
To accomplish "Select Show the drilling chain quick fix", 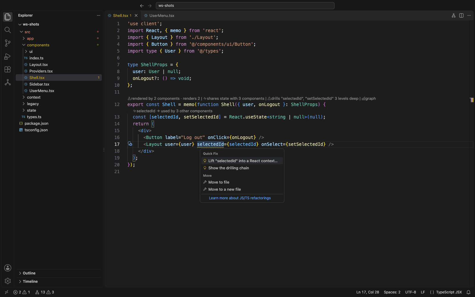I will (242, 168).
